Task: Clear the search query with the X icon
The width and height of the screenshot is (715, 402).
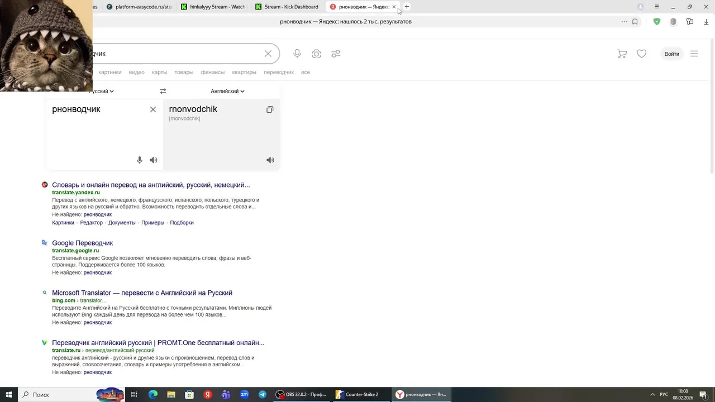Action: (268, 54)
